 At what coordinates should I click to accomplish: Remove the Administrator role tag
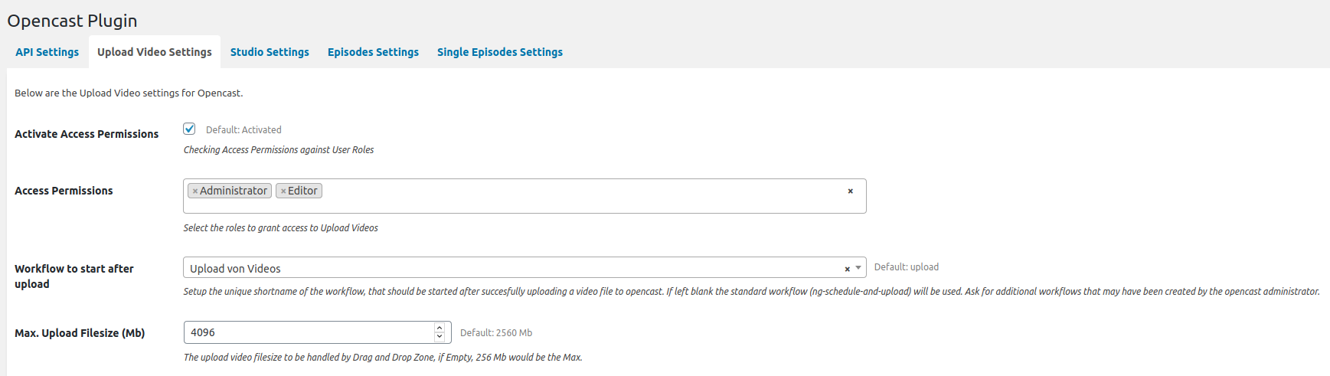point(195,191)
